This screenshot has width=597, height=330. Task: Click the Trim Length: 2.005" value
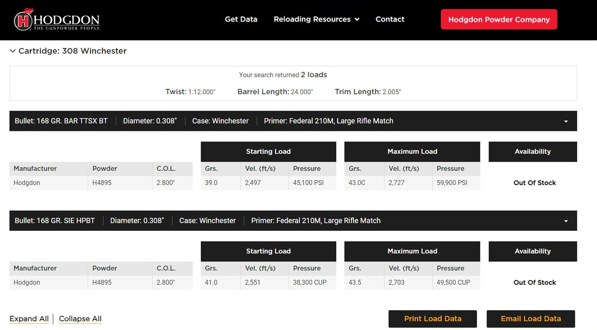pos(368,92)
